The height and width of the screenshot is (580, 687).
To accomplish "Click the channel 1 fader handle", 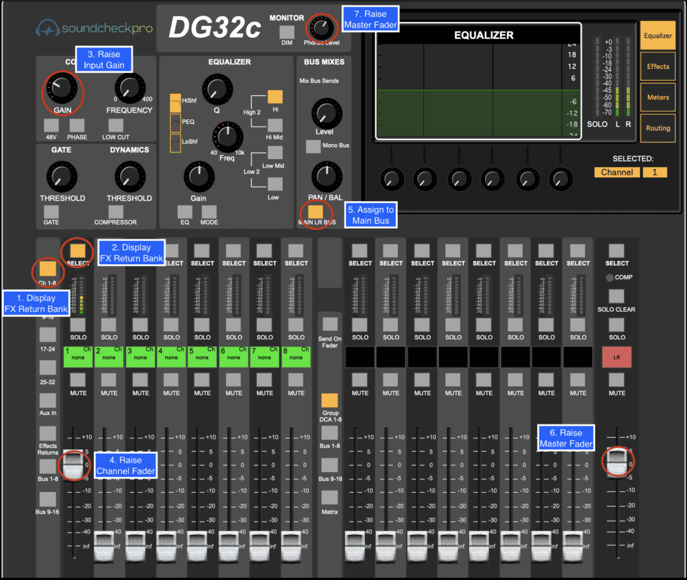I will click(x=73, y=464).
